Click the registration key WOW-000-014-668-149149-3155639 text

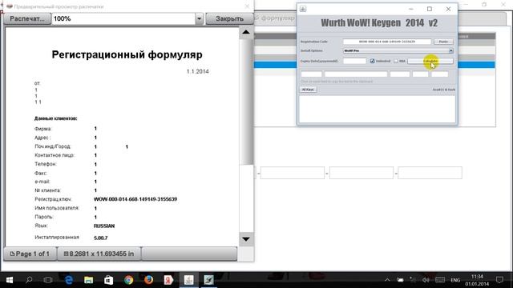tap(135, 199)
